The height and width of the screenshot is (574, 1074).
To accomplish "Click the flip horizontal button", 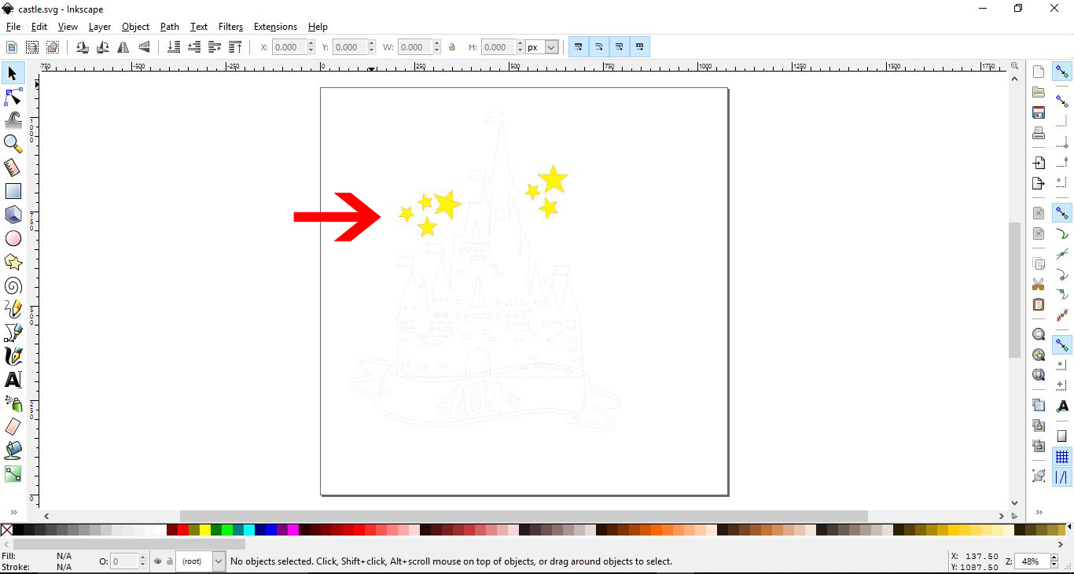I will pyautogui.click(x=123, y=46).
